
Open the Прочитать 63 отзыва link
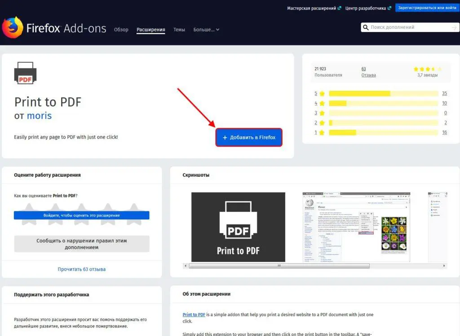click(81, 269)
